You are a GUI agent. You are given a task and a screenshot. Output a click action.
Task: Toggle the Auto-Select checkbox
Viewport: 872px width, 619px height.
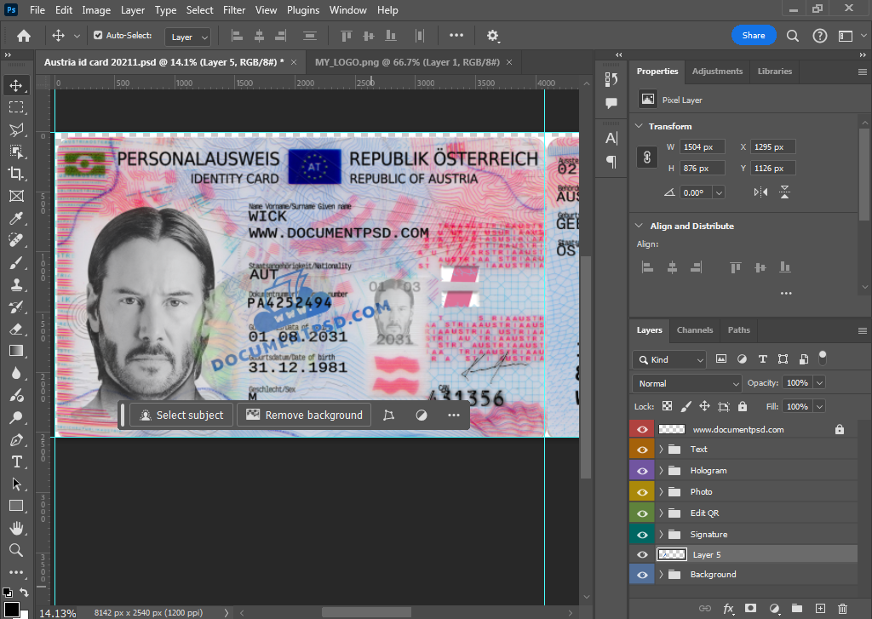click(98, 36)
